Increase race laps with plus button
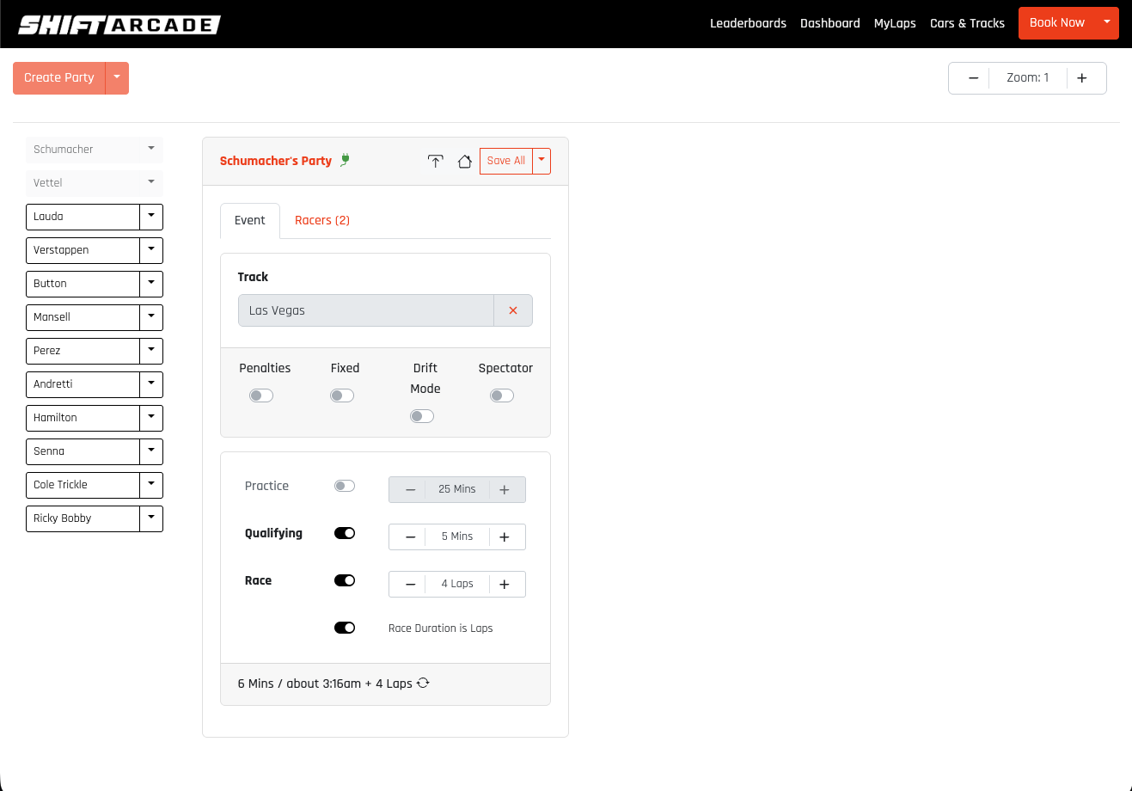1132x791 pixels. 505,584
